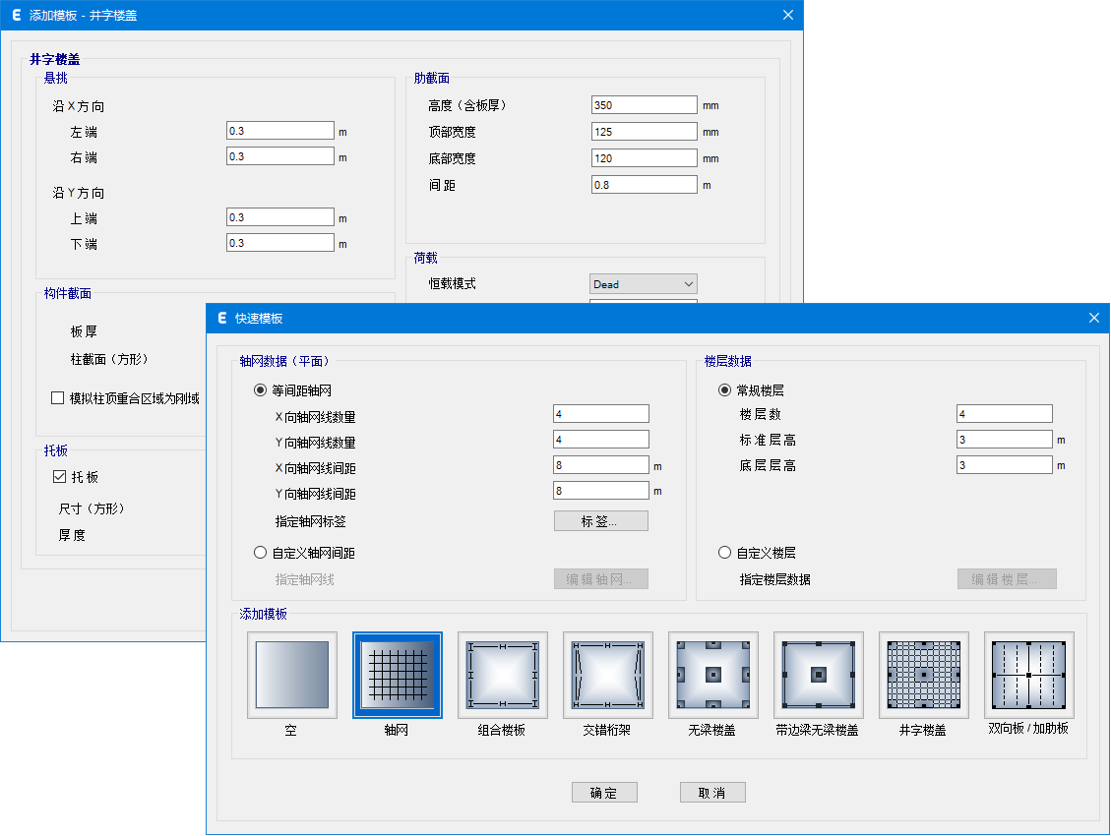This screenshot has height=836, width=1111.
Task: Choose the 交错桁架 staggered truss template
Action: 608,675
